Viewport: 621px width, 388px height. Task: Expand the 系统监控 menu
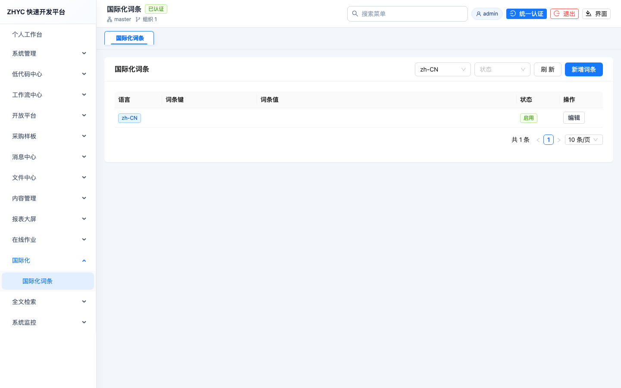48,322
